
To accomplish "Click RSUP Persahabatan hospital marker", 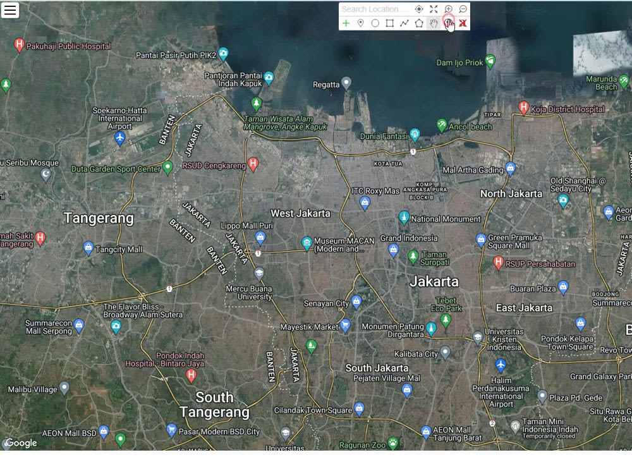I will click(x=498, y=263).
